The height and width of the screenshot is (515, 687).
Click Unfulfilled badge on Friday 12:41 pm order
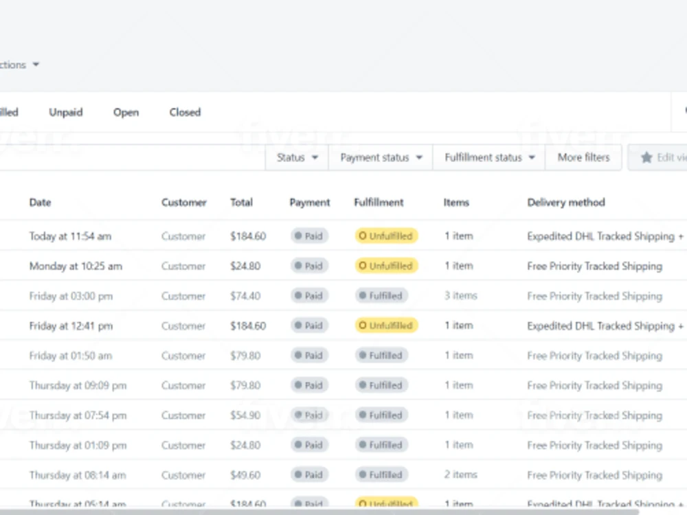tap(386, 325)
